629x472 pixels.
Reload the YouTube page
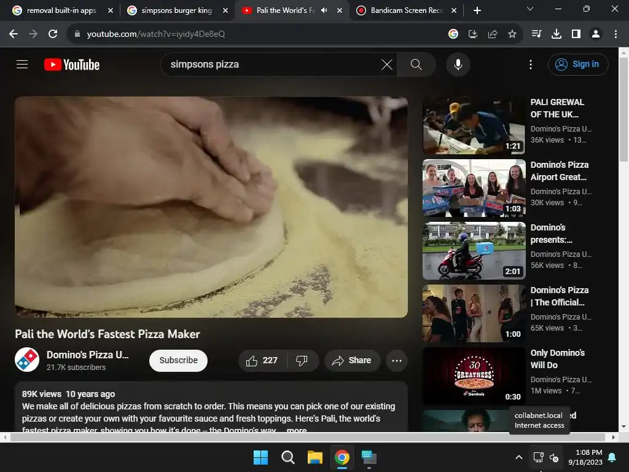point(53,34)
